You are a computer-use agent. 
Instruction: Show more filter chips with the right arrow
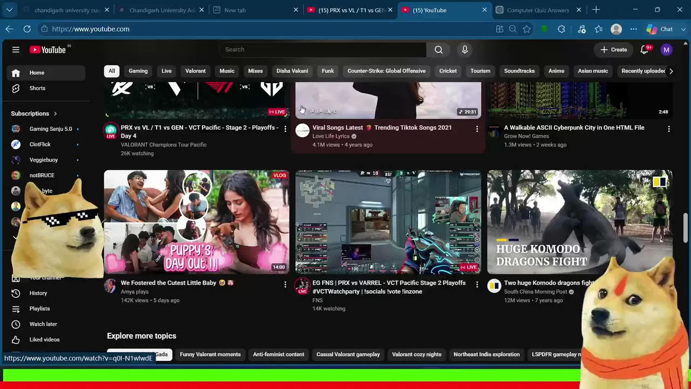671,71
